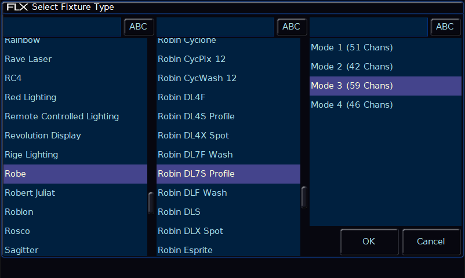Screen dimensions: 465x278
Task: Confirm selection with OK
Action: 369,242
